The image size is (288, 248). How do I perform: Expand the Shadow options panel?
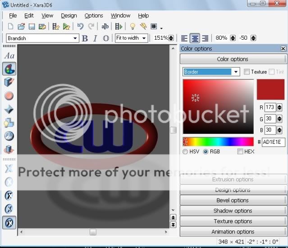click(x=233, y=211)
